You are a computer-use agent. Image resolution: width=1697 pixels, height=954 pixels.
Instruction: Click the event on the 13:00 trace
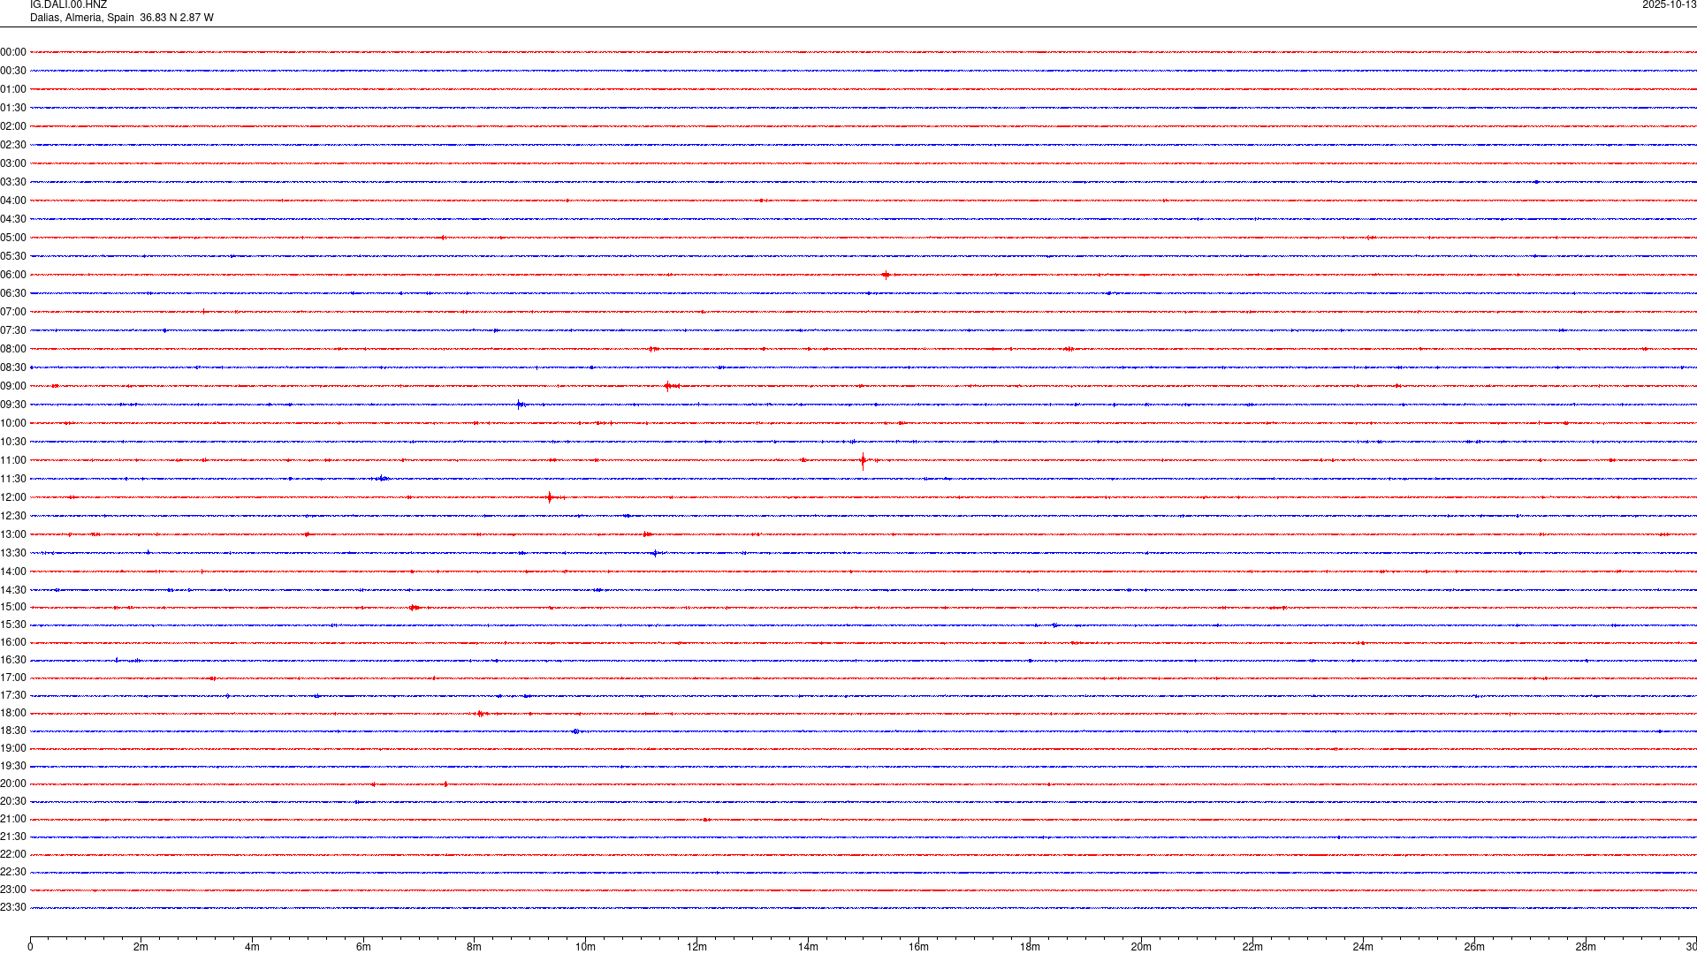click(x=647, y=534)
